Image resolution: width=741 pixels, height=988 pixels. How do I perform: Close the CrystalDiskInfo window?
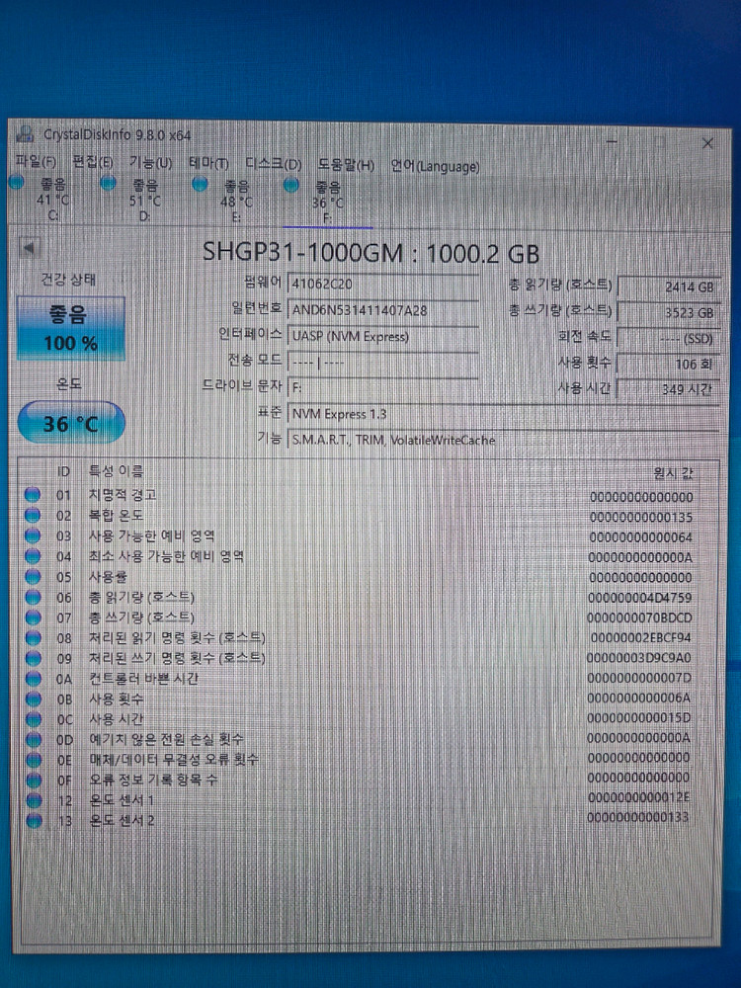point(707,143)
